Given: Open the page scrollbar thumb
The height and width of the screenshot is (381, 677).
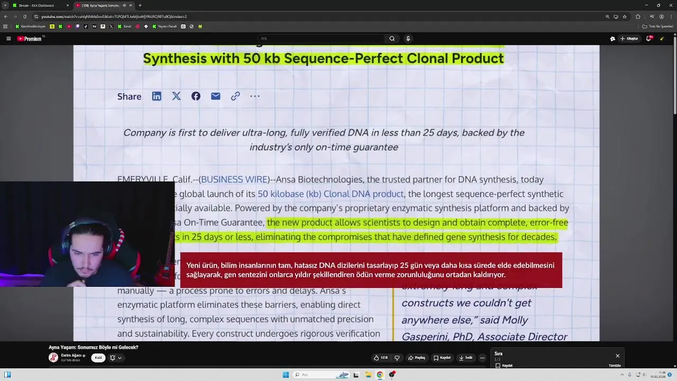Looking at the screenshot, I should coord(674,77).
